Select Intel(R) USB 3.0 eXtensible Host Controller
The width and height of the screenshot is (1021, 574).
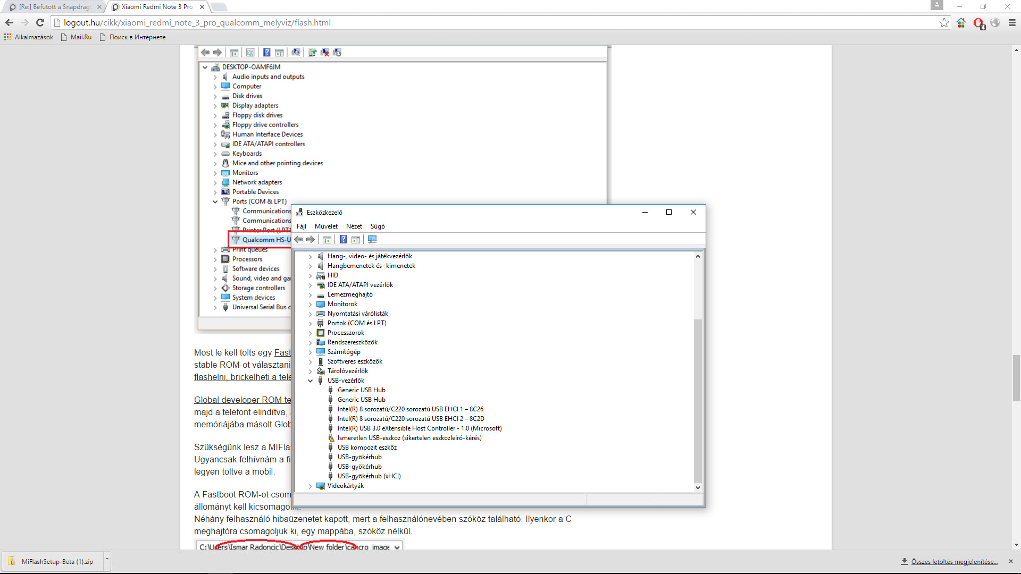420,428
